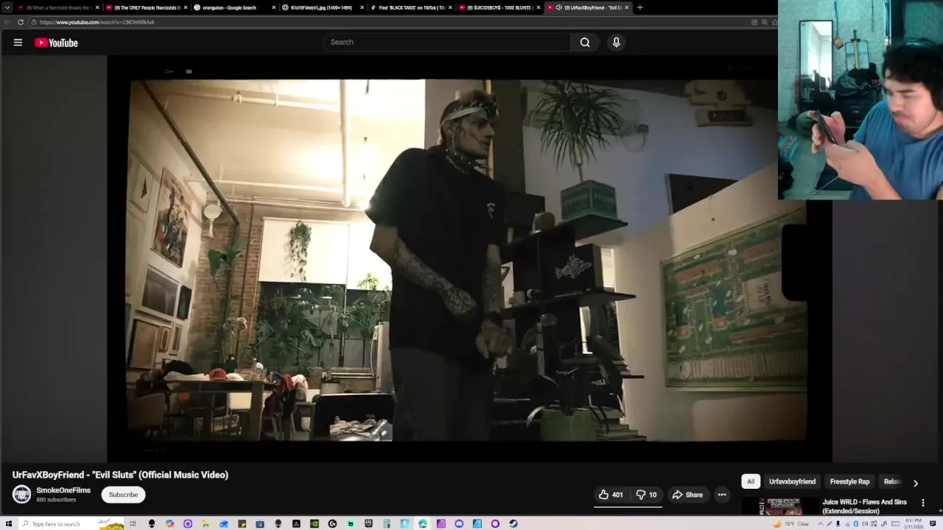
Task: Open the Microsoft Edge taskbar icon
Action: pyautogui.click(x=423, y=523)
